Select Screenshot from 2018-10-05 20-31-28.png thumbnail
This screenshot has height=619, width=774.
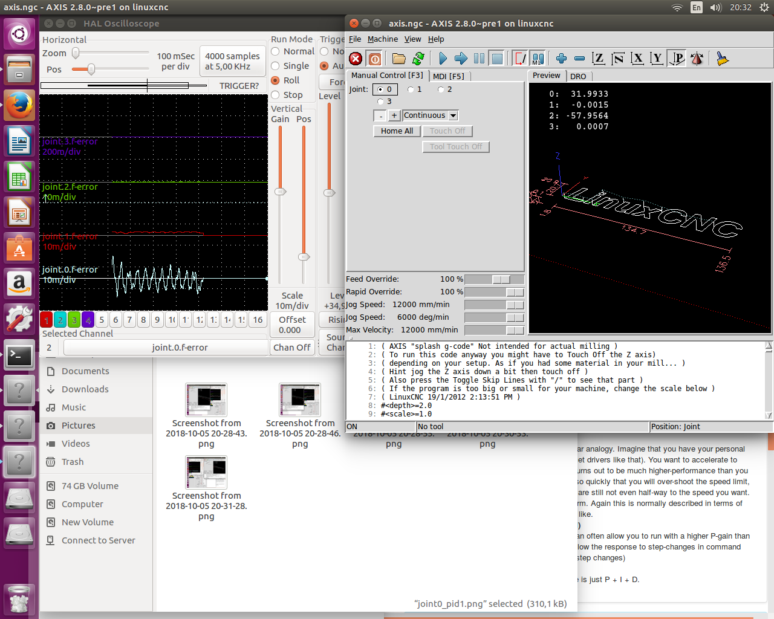pos(206,472)
